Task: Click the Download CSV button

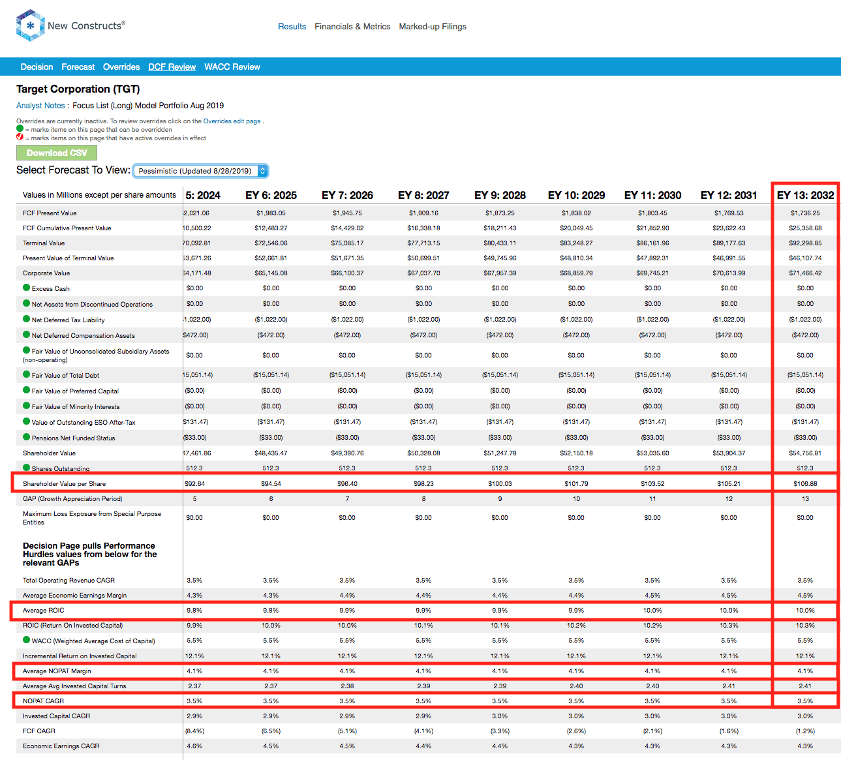Action: point(57,153)
